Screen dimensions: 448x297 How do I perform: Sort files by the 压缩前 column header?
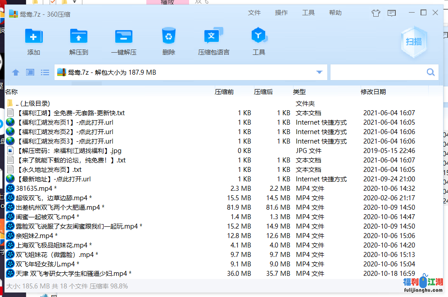tap(224, 92)
